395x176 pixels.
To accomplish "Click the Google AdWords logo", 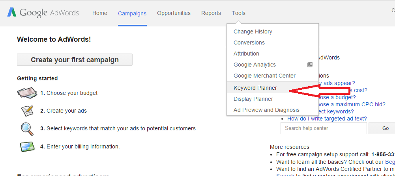I will (x=43, y=13).
